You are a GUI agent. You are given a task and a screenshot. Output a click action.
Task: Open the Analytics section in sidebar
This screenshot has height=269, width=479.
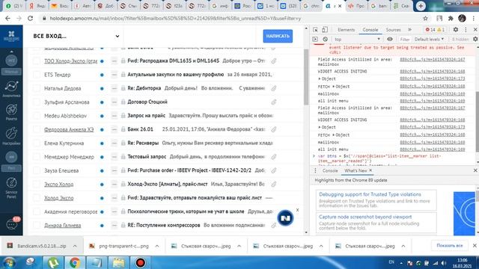[x=11, y=89]
